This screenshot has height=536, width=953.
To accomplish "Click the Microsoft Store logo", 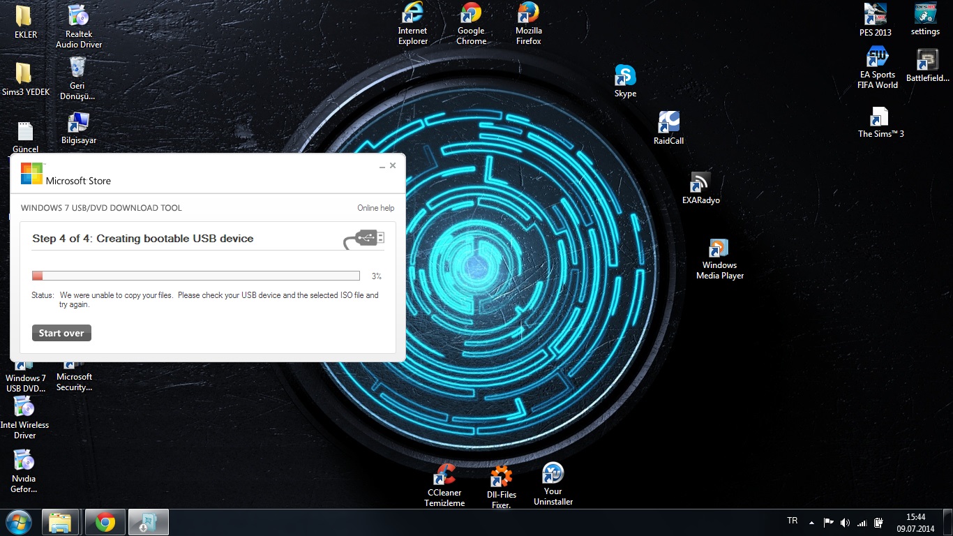I will pos(32,174).
